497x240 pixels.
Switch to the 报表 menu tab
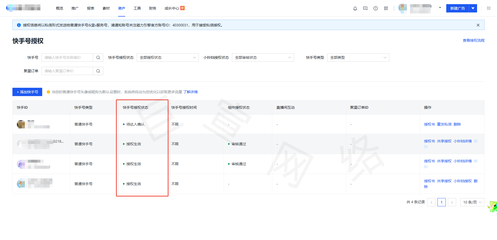pos(91,8)
